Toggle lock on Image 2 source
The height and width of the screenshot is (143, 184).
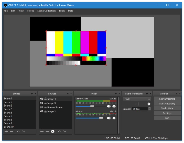pos(45,111)
